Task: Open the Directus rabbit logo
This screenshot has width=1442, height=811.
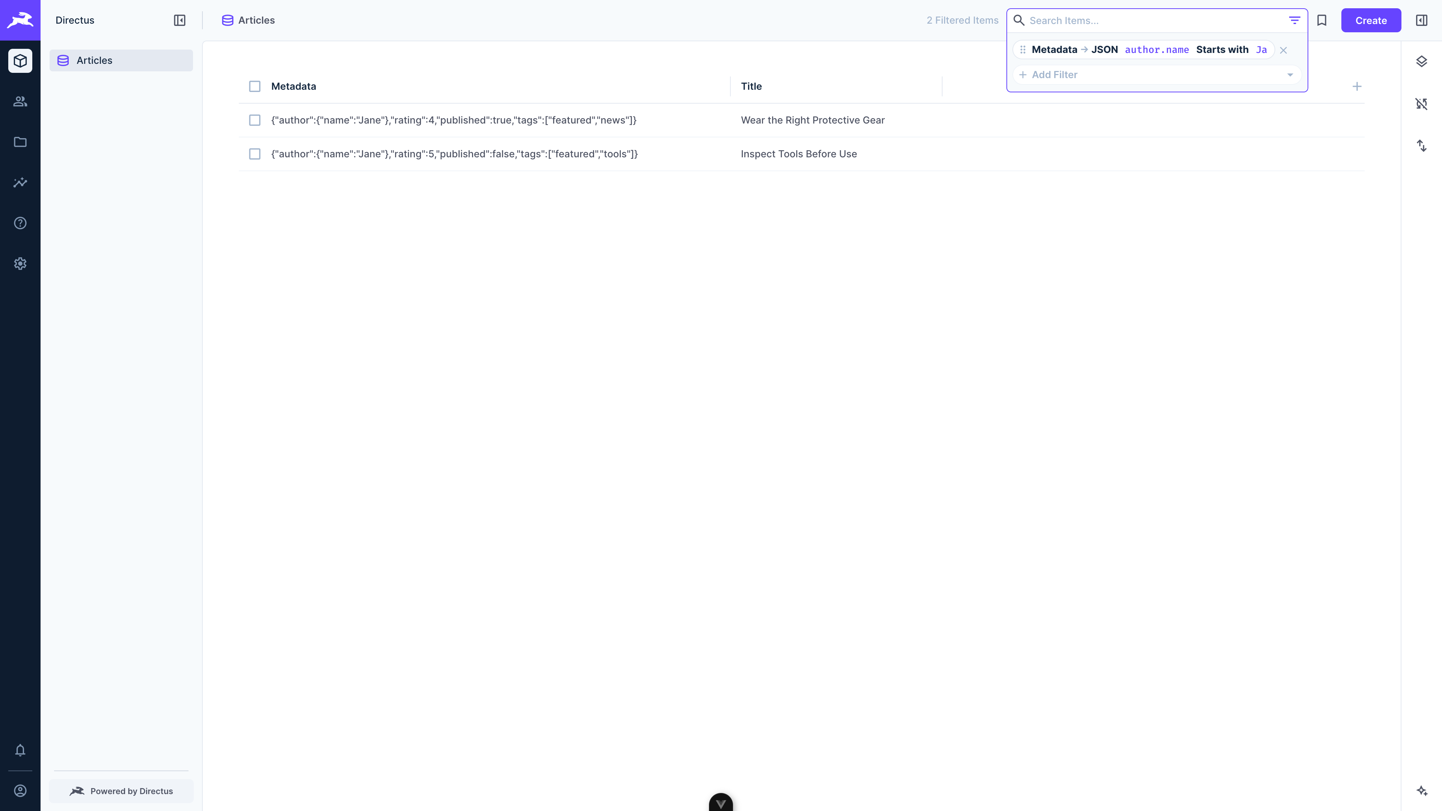Action: 20,20
